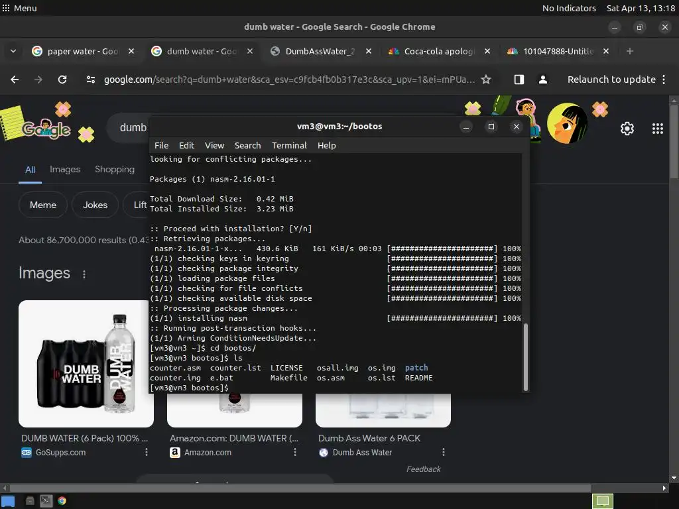Screen dimensions: 679x509
Task: Open terminal View menu
Action: click(214, 145)
